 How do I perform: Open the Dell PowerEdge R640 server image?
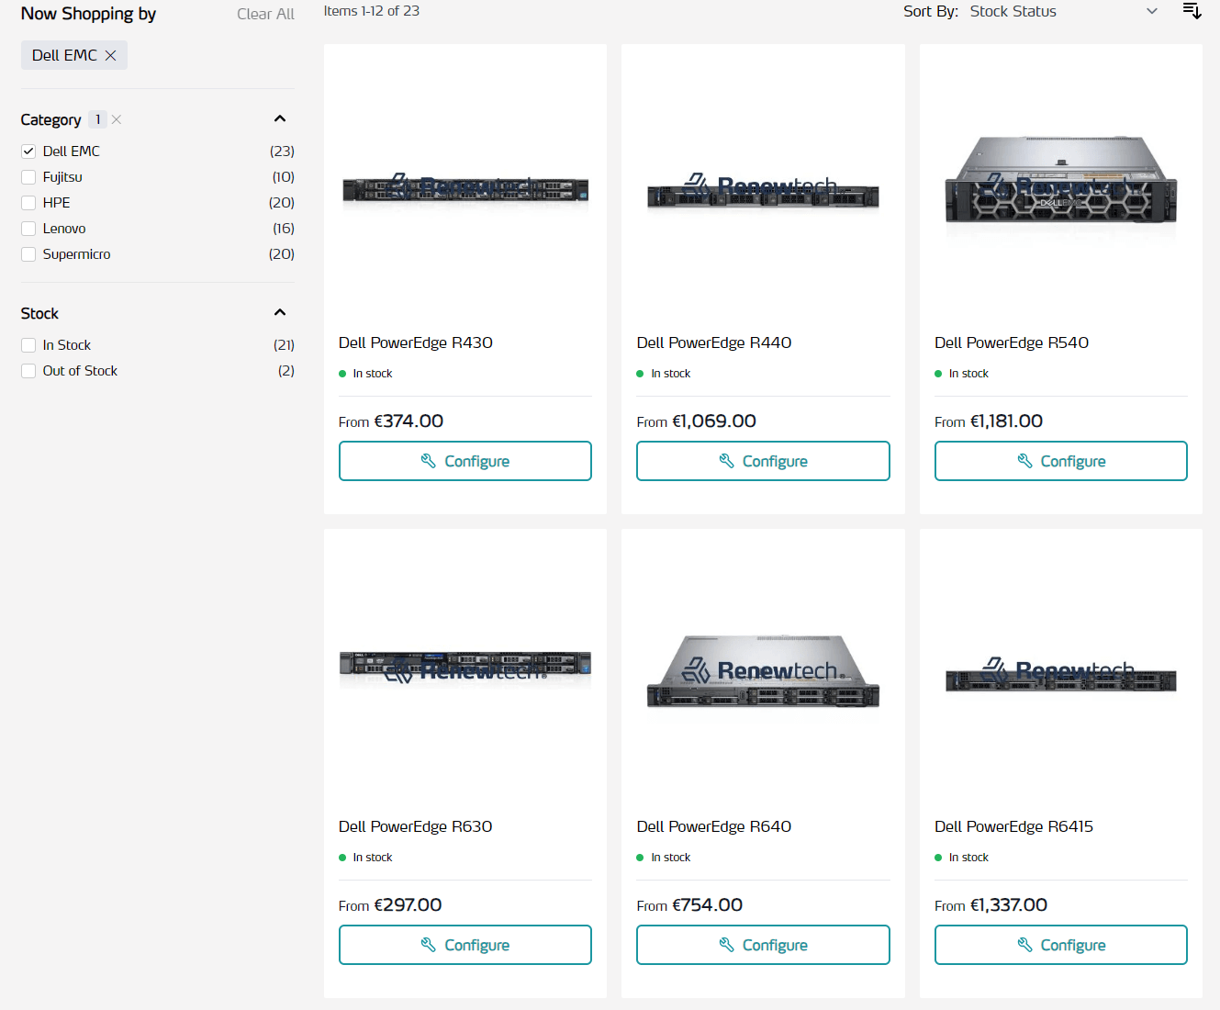[x=763, y=672]
